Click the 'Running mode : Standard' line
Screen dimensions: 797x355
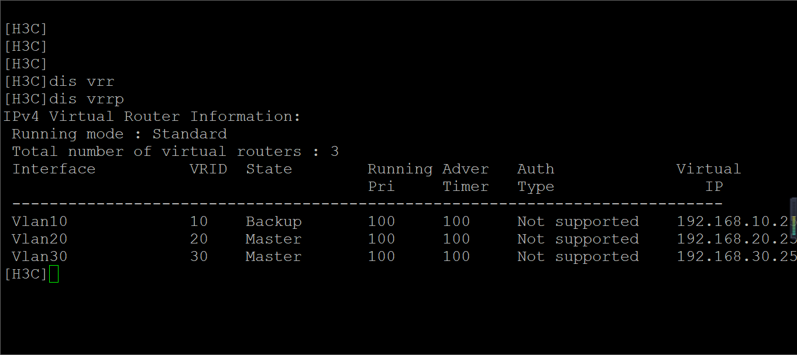[119, 134]
